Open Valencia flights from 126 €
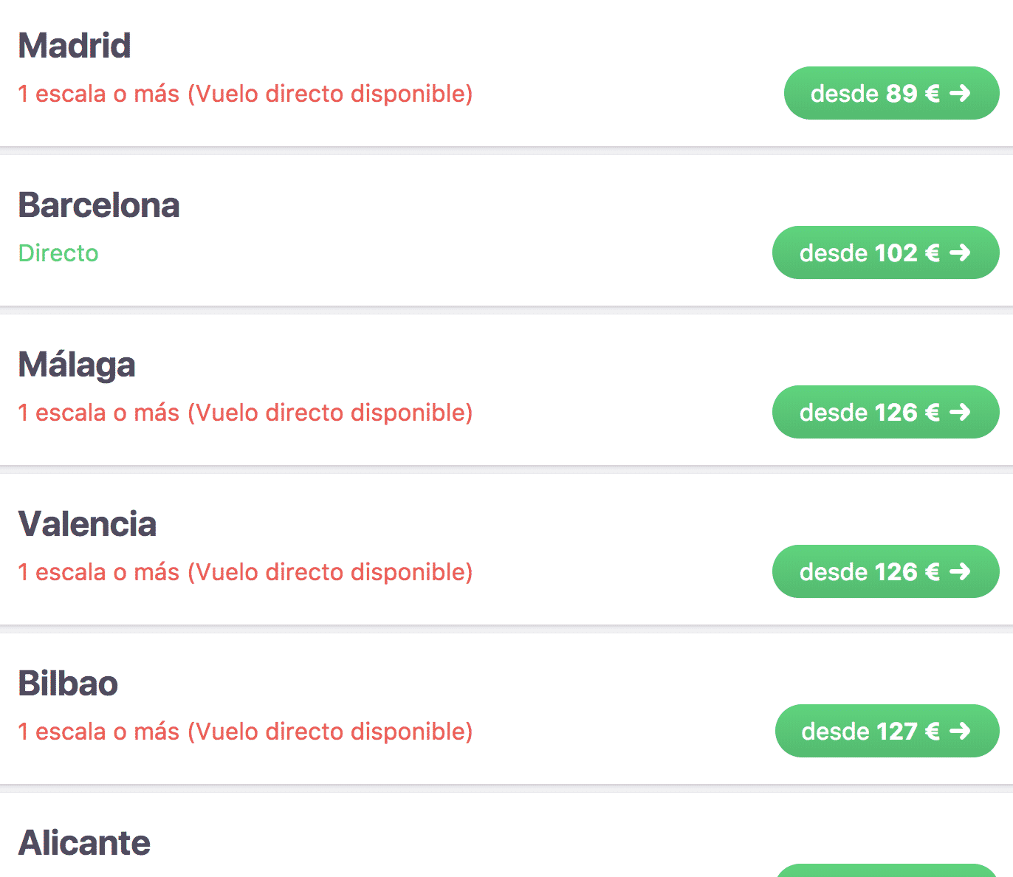 pyautogui.click(x=885, y=571)
